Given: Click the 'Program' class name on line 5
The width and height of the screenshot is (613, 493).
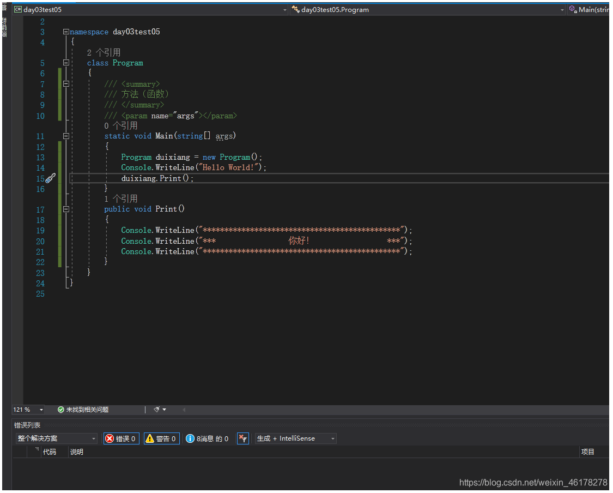Looking at the screenshot, I should pyautogui.click(x=128, y=63).
